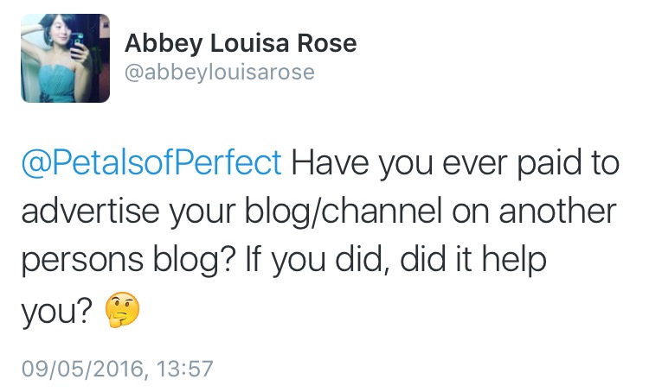The width and height of the screenshot is (649, 392).
Task: Click the 13:57 time in the timestamp
Action: (x=185, y=369)
